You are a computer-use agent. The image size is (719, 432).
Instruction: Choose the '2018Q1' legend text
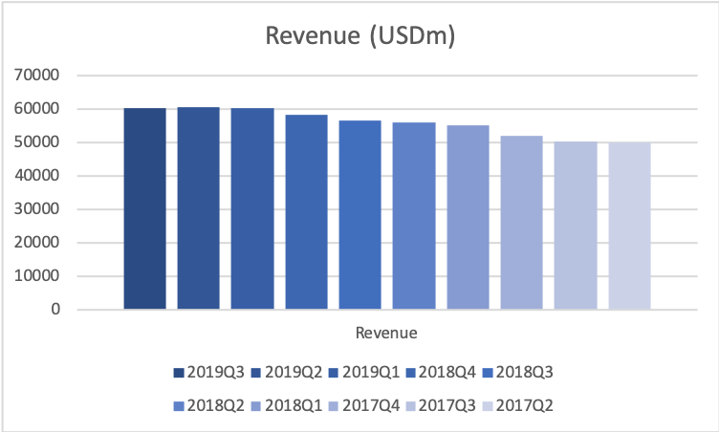pyautogui.click(x=294, y=406)
